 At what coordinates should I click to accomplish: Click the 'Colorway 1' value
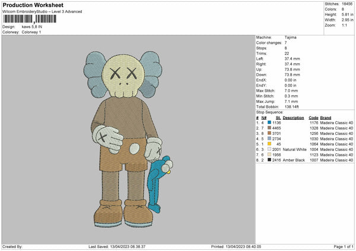pos(31,32)
